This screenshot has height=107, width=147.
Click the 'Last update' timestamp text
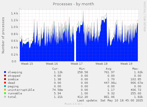click(110, 101)
